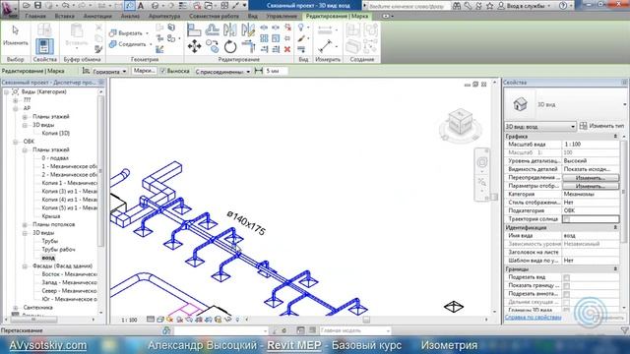This screenshot has width=630, height=354.
Task: Activate the Rotate tool
Action: 230,46
